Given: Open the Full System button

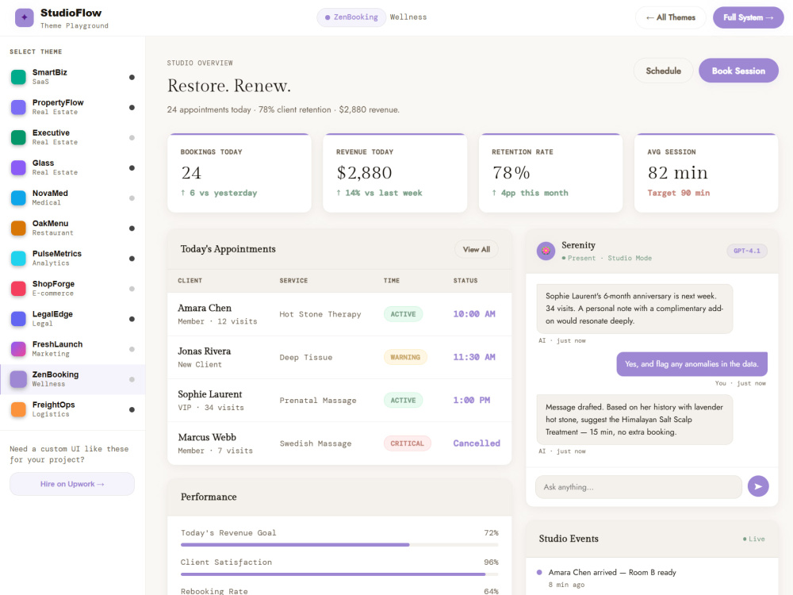Looking at the screenshot, I should coord(748,17).
